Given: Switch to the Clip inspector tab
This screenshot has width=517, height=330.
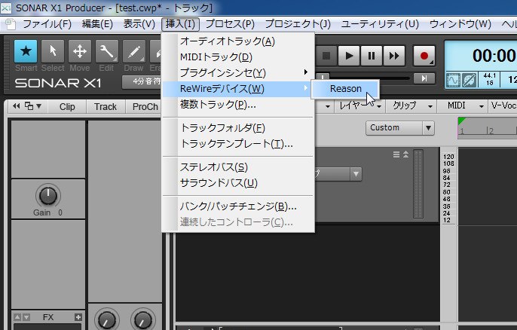Looking at the screenshot, I should [67, 106].
